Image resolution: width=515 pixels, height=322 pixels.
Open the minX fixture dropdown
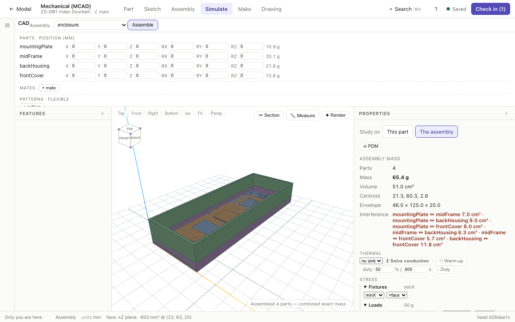pyautogui.click(x=374, y=295)
